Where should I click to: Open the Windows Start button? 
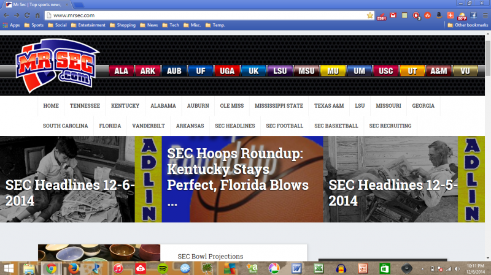(x=9, y=268)
